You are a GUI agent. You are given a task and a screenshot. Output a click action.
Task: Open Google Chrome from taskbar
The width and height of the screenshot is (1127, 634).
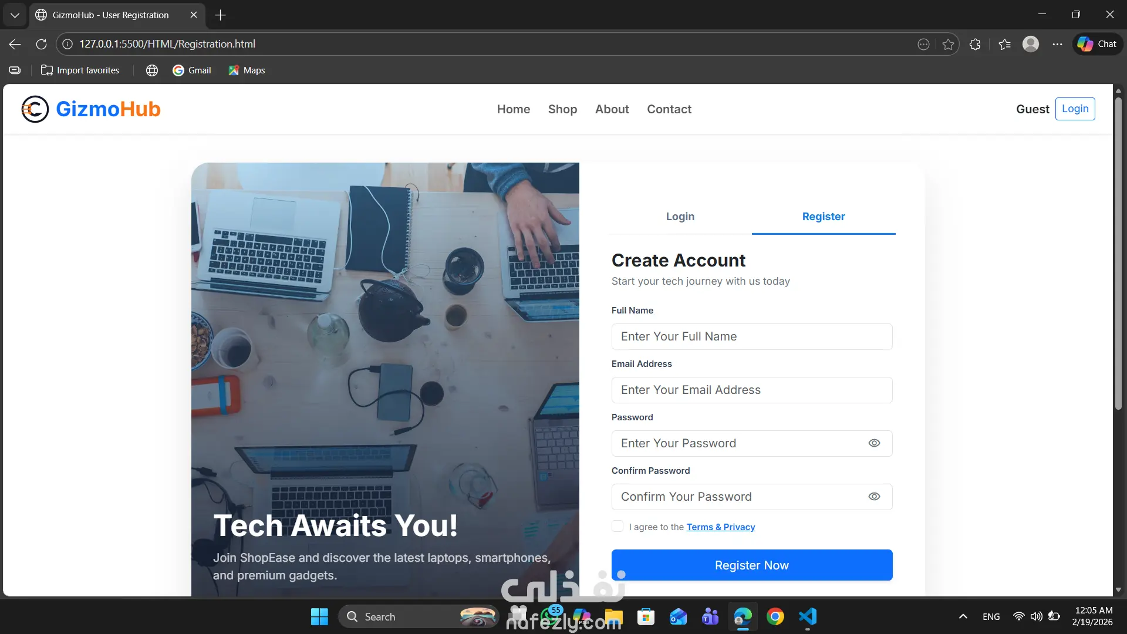click(x=775, y=616)
